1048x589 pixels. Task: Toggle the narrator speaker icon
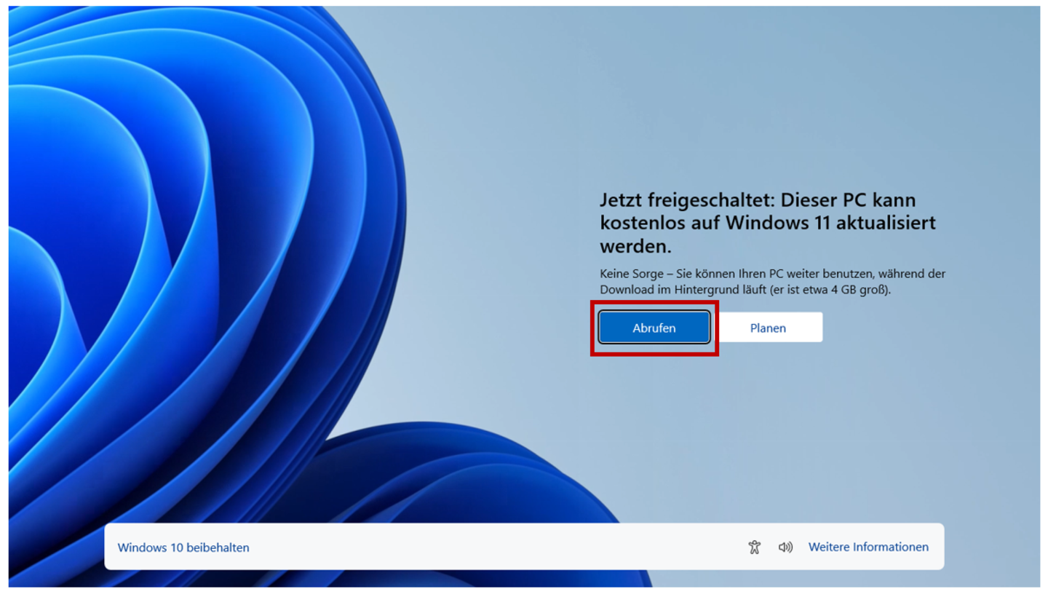pos(785,547)
